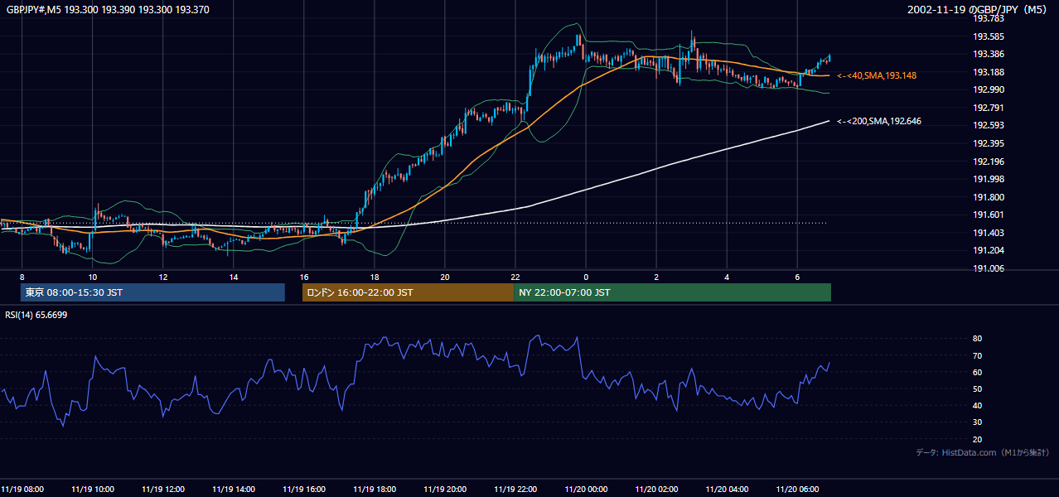Click the 11/20 00:00 date label

(x=586, y=489)
